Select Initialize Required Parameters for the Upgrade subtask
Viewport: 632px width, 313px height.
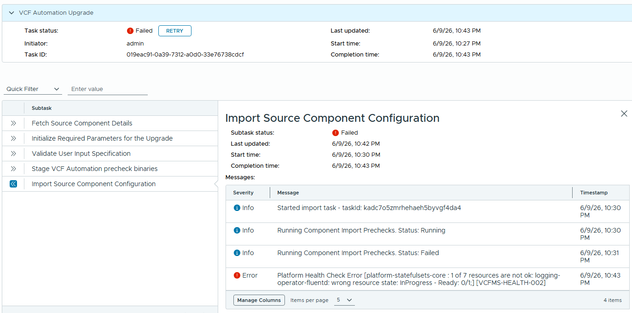tap(102, 138)
